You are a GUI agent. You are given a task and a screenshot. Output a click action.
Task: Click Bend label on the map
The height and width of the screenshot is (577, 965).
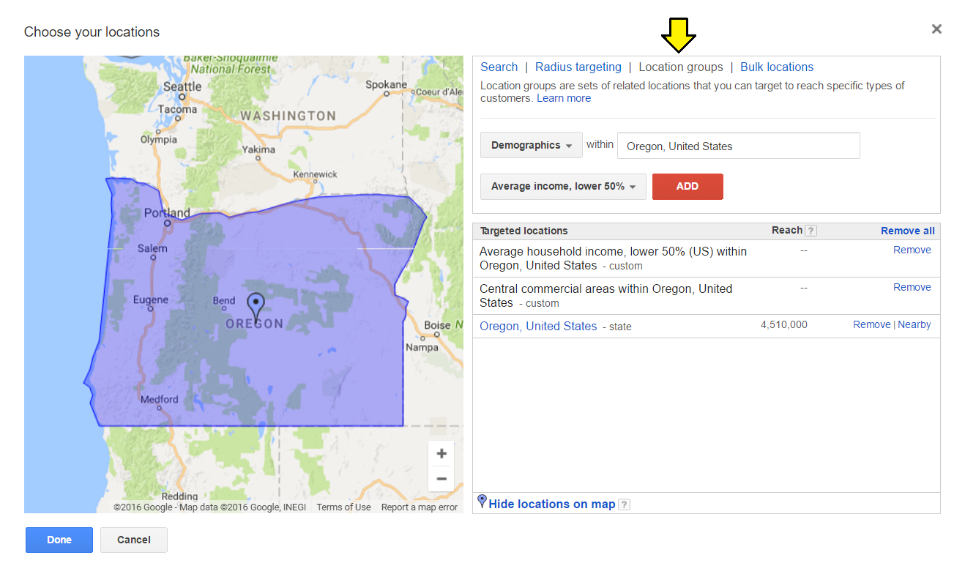pos(224,300)
